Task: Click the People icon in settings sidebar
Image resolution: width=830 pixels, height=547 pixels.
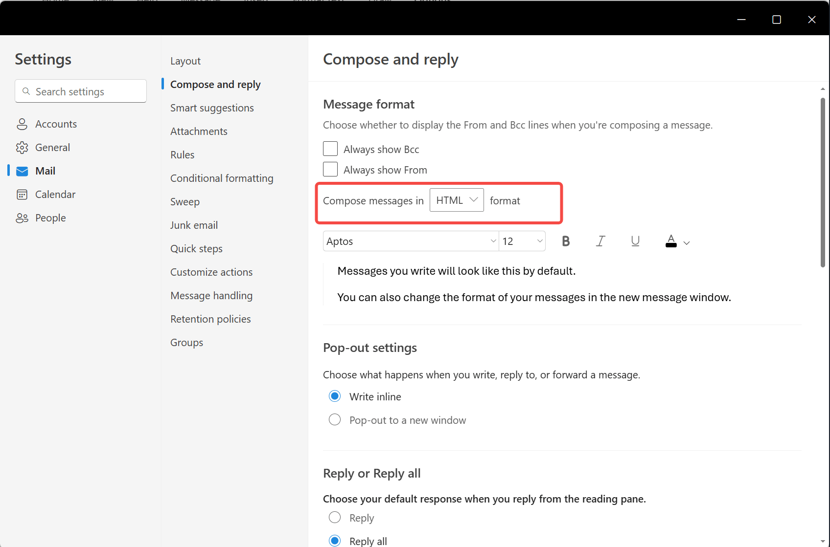Action: [x=22, y=218]
